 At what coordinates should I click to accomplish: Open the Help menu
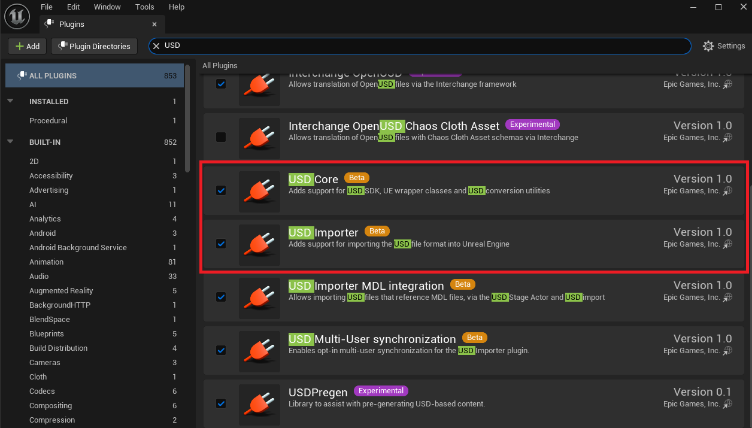point(177,7)
